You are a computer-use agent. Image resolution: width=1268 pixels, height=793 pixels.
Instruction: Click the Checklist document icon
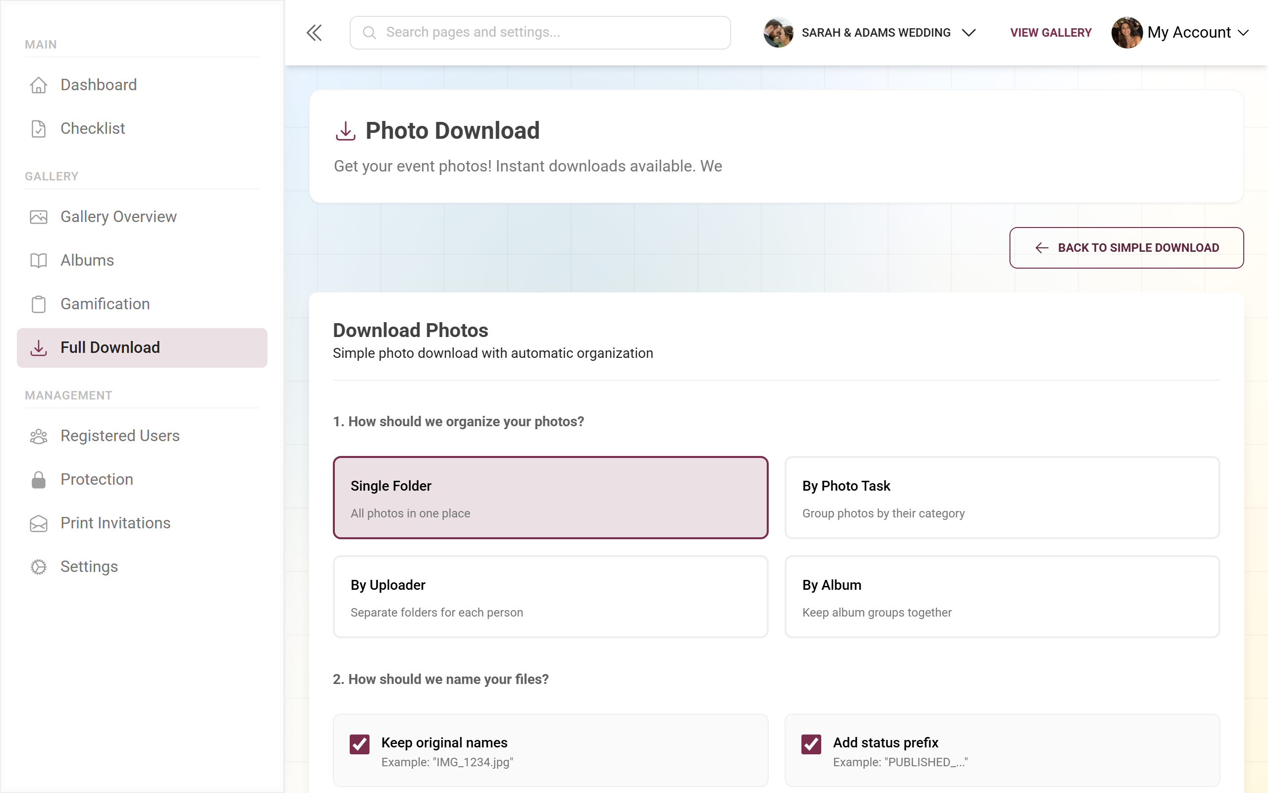[38, 128]
